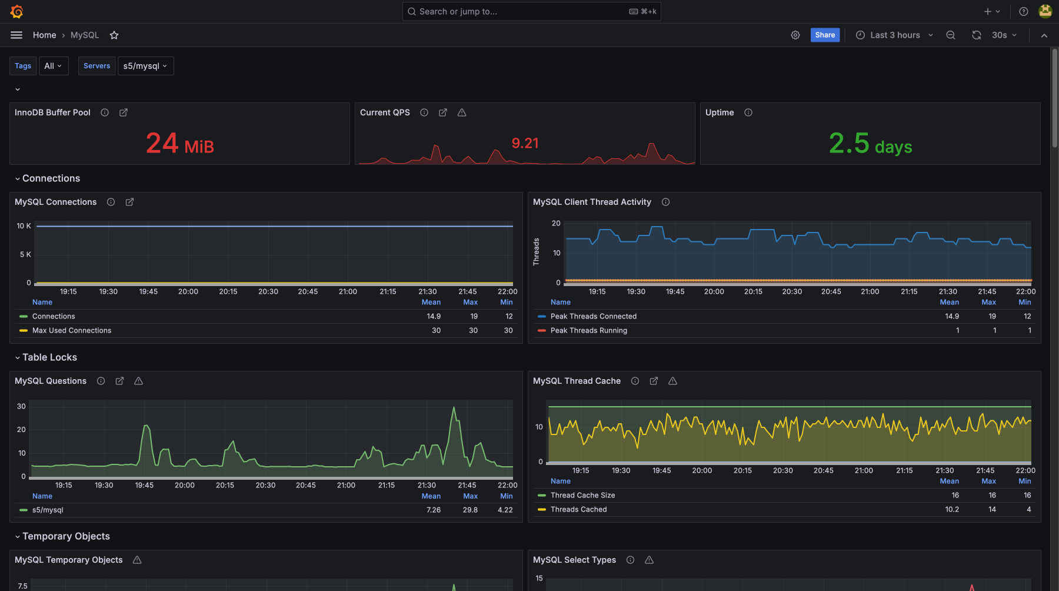Screen dimensions: 1059x591
Task: Click the zoom out time range icon
Action: pos(950,35)
